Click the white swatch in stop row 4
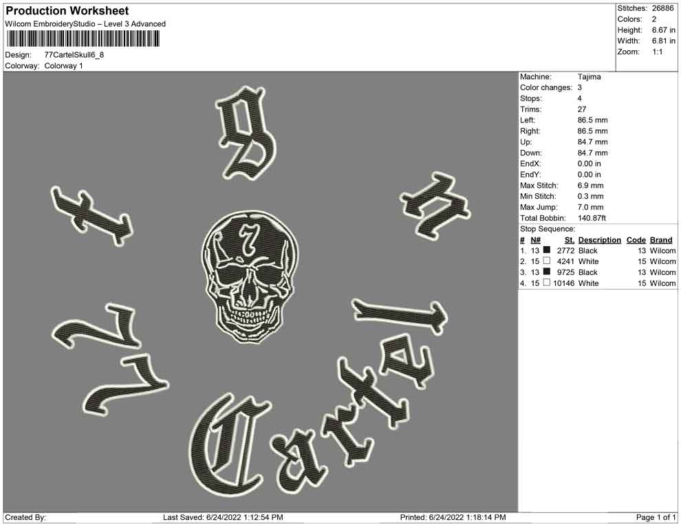This screenshot has height=524, width=681. pos(547,283)
